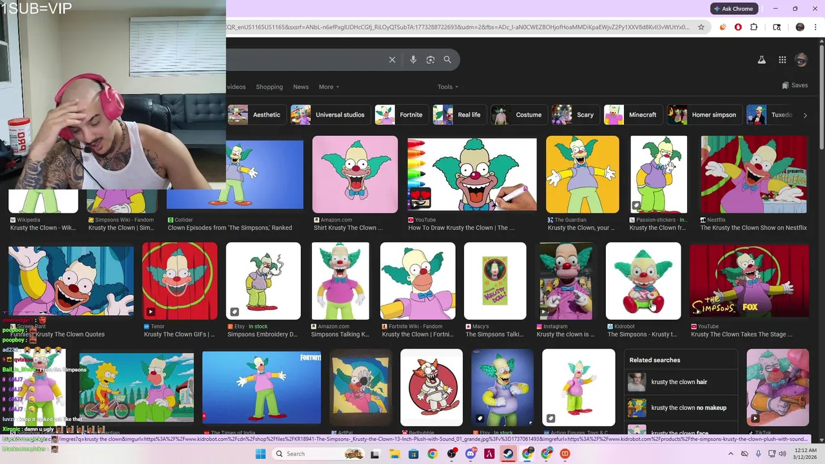Image resolution: width=825 pixels, height=464 pixels.
Task: Open the Netflix Krusty the Clown Show image
Action: click(754, 174)
